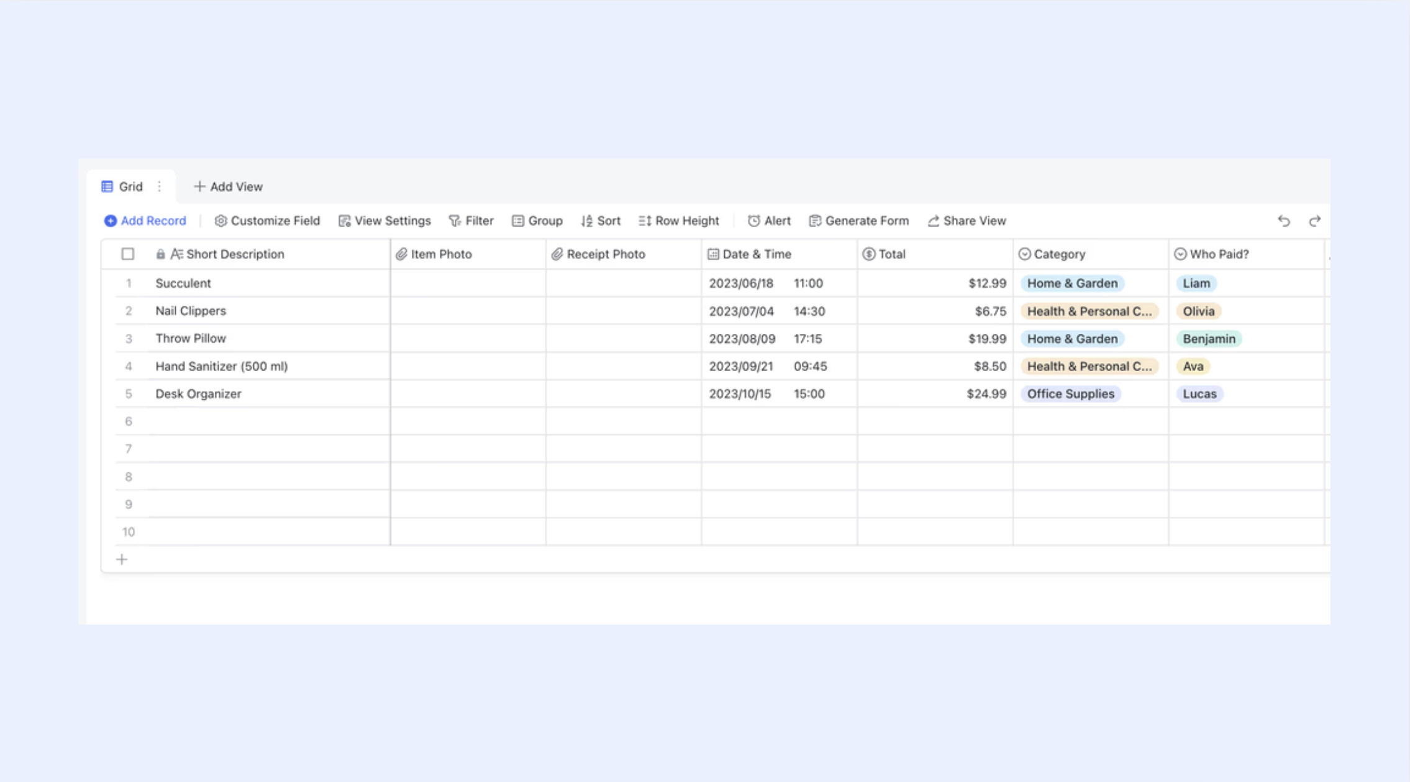This screenshot has height=782, width=1410.
Task: Click Succulent row's Home & Garden tag
Action: [x=1072, y=283]
